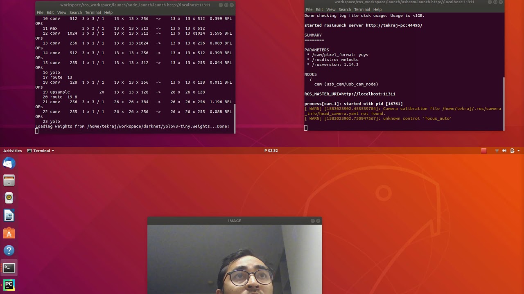The width and height of the screenshot is (524, 294).
Task: Open File menu in node_launch terminal
Action: (40, 12)
